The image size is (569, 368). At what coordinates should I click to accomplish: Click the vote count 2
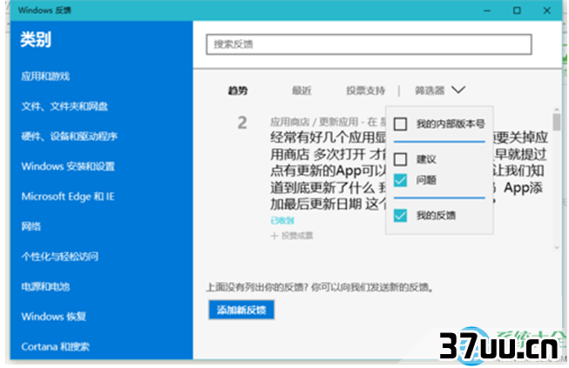pyautogui.click(x=242, y=123)
